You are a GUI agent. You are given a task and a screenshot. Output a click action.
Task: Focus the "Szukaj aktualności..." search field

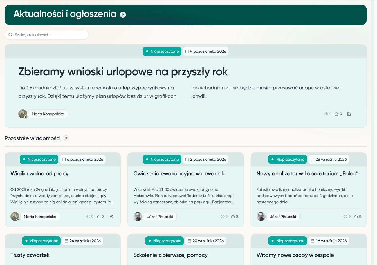tap(47, 35)
